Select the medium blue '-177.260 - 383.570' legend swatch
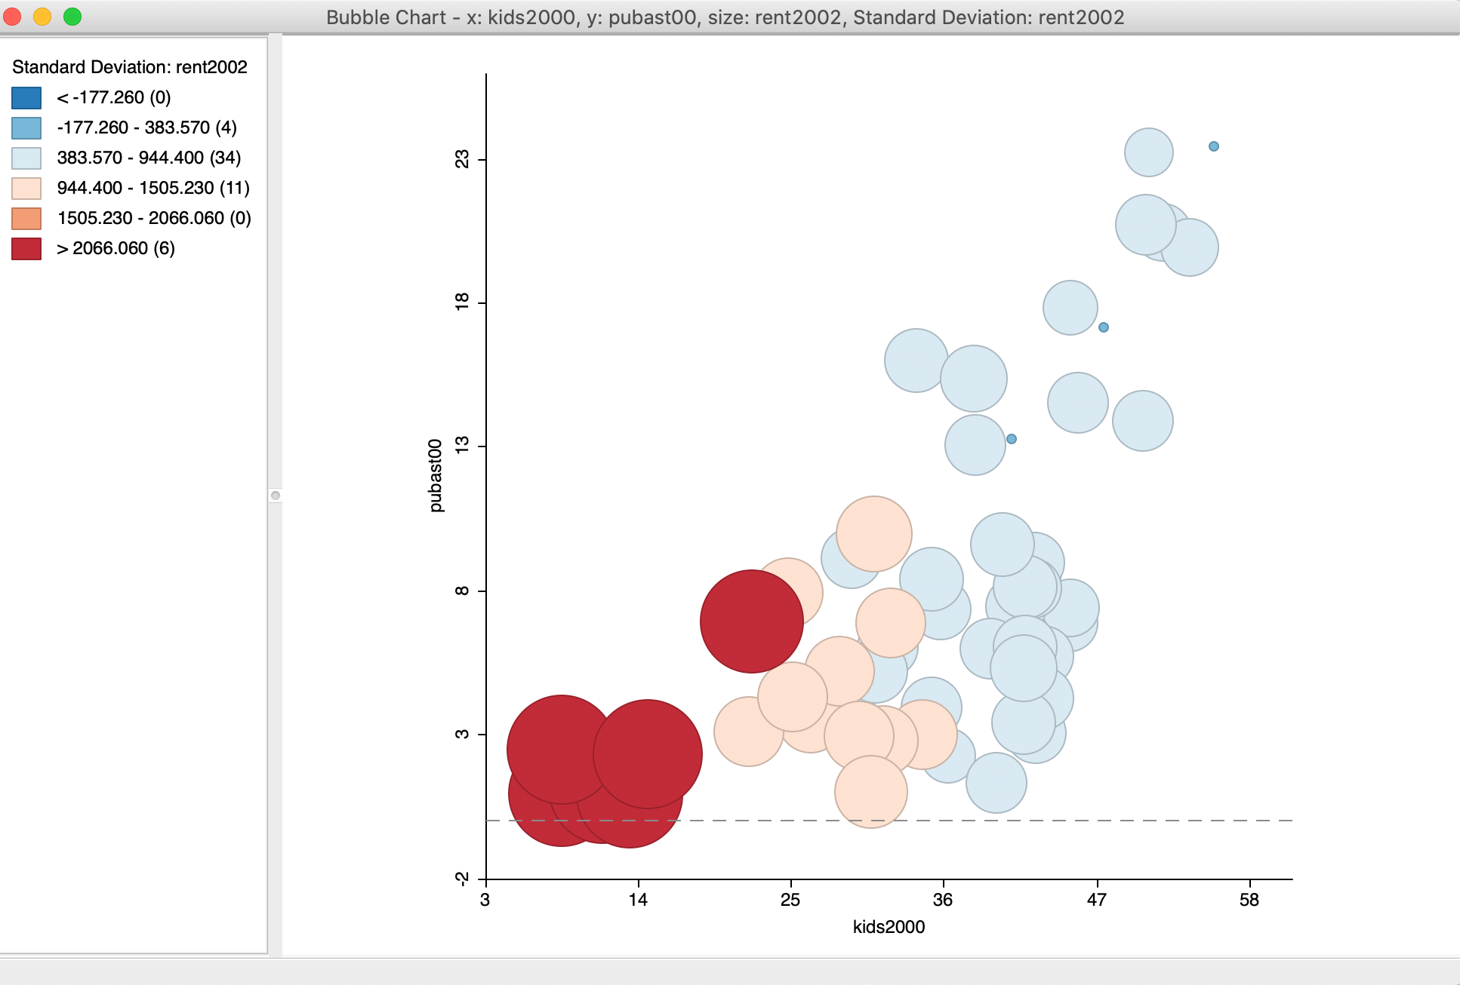1460x985 pixels. click(x=26, y=128)
